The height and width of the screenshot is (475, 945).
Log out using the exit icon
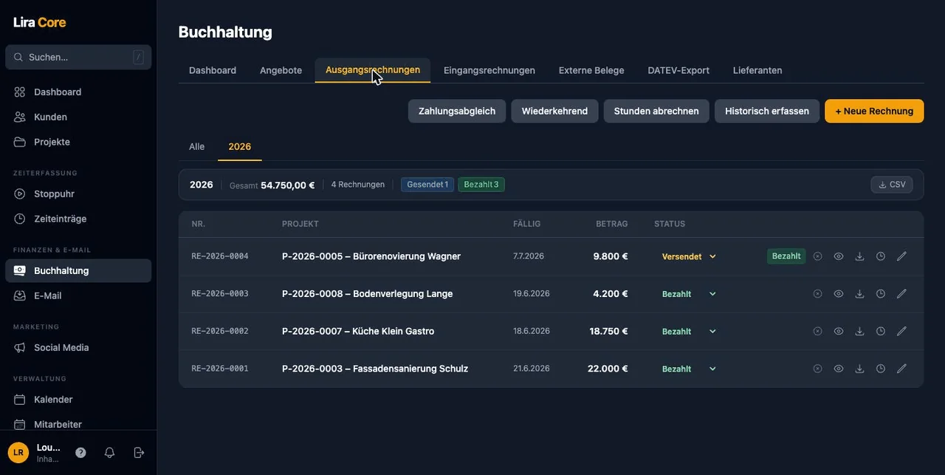coord(139,452)
